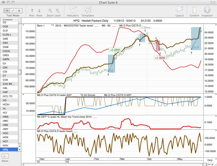Zoom out with the minus magnifier
This screenshot has height=166, width=217.
(50, 11)
